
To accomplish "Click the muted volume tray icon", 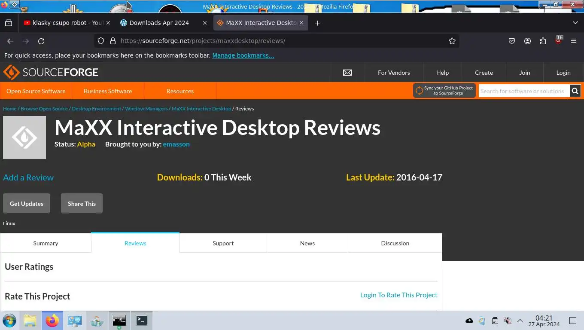I will tap(508, 321).
